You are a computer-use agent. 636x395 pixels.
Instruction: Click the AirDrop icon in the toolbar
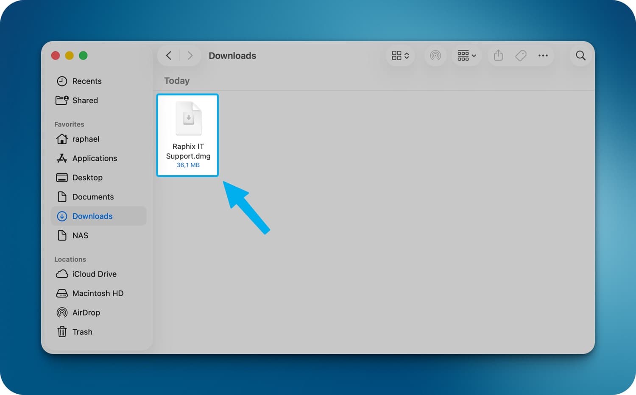coord(435,56)
